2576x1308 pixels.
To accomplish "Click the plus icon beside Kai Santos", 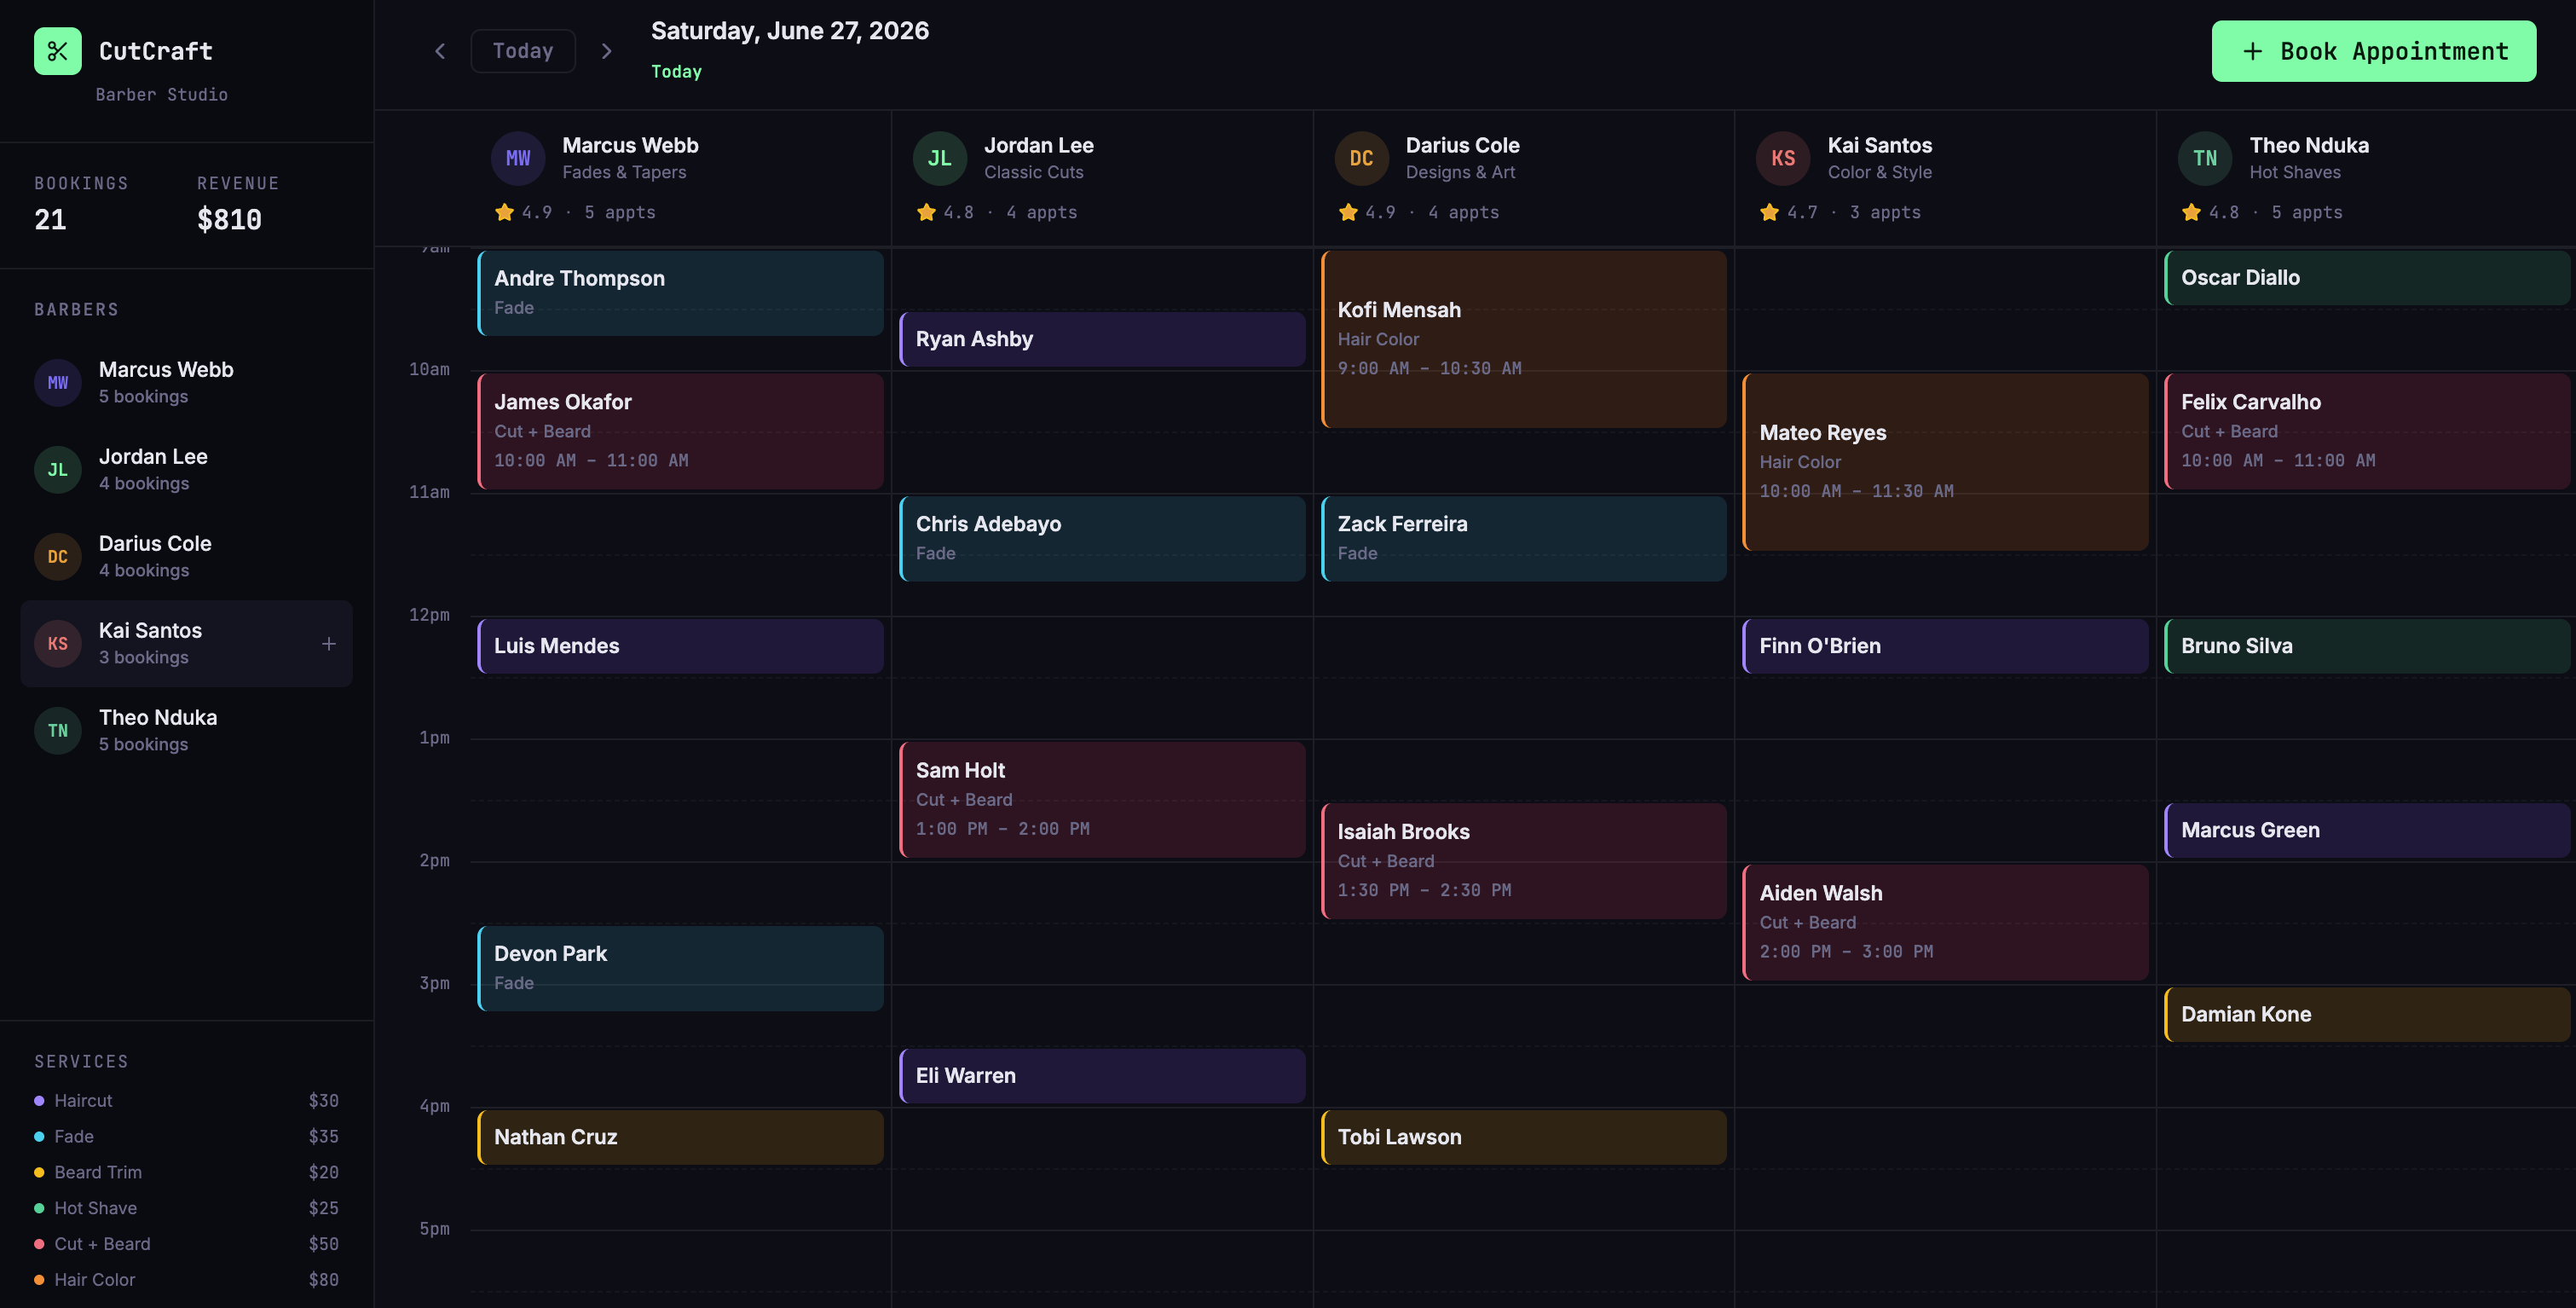I will click(328, 644).
